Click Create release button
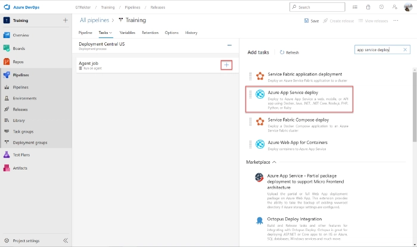Image resolution: width=417 pixels, height=247 pixels. (x=338, y=21)
